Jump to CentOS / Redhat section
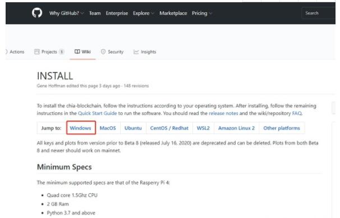The image size is (340, 218). click(x=169, y=128)
